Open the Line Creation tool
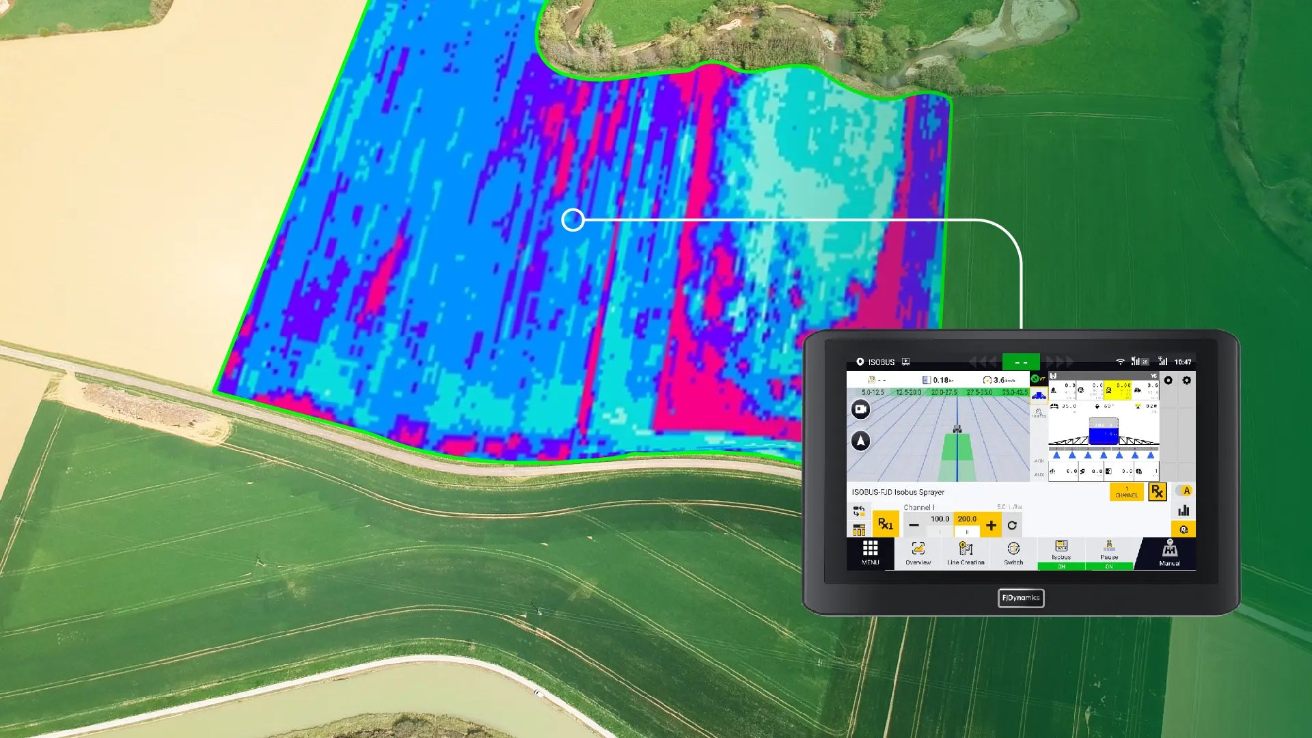 [x=966, y=552]
